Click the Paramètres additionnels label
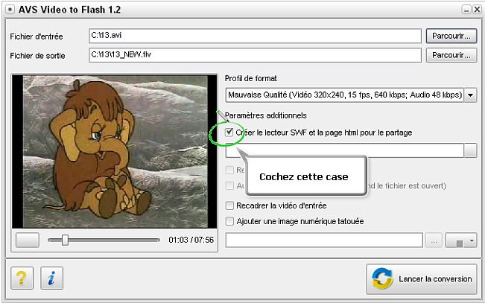Image resolution: width=485 pixels, height=303 pixels. (266, 115)
